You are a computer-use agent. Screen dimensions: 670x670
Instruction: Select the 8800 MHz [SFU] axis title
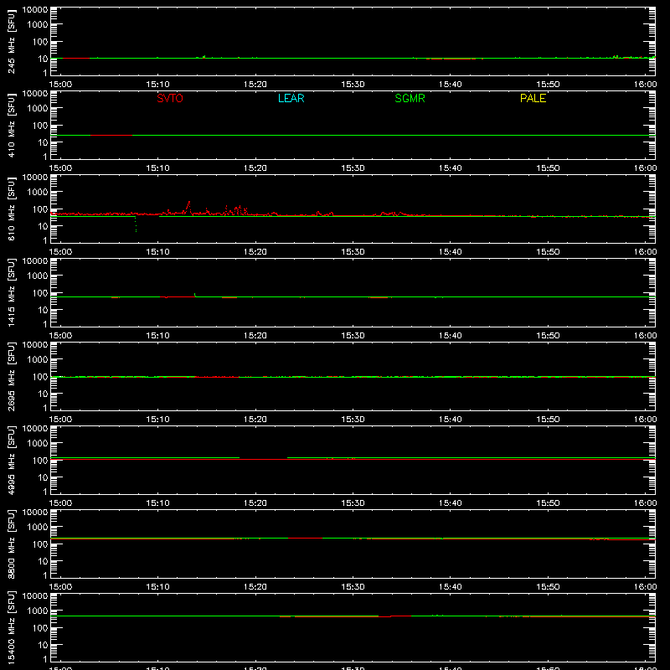pyautogui.click(x=11, y=544)
